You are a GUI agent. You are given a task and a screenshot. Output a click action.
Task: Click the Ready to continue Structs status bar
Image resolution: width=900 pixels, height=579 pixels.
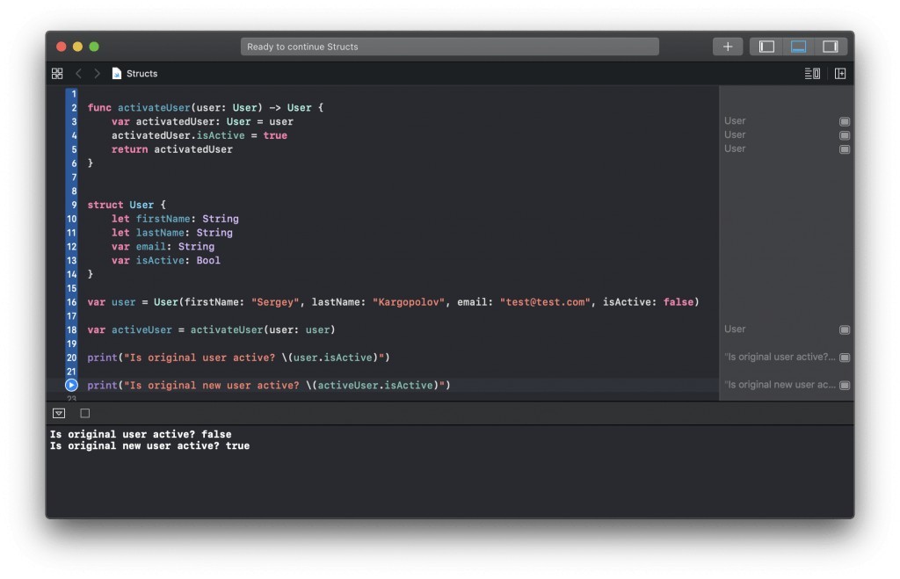click(449, 46)
